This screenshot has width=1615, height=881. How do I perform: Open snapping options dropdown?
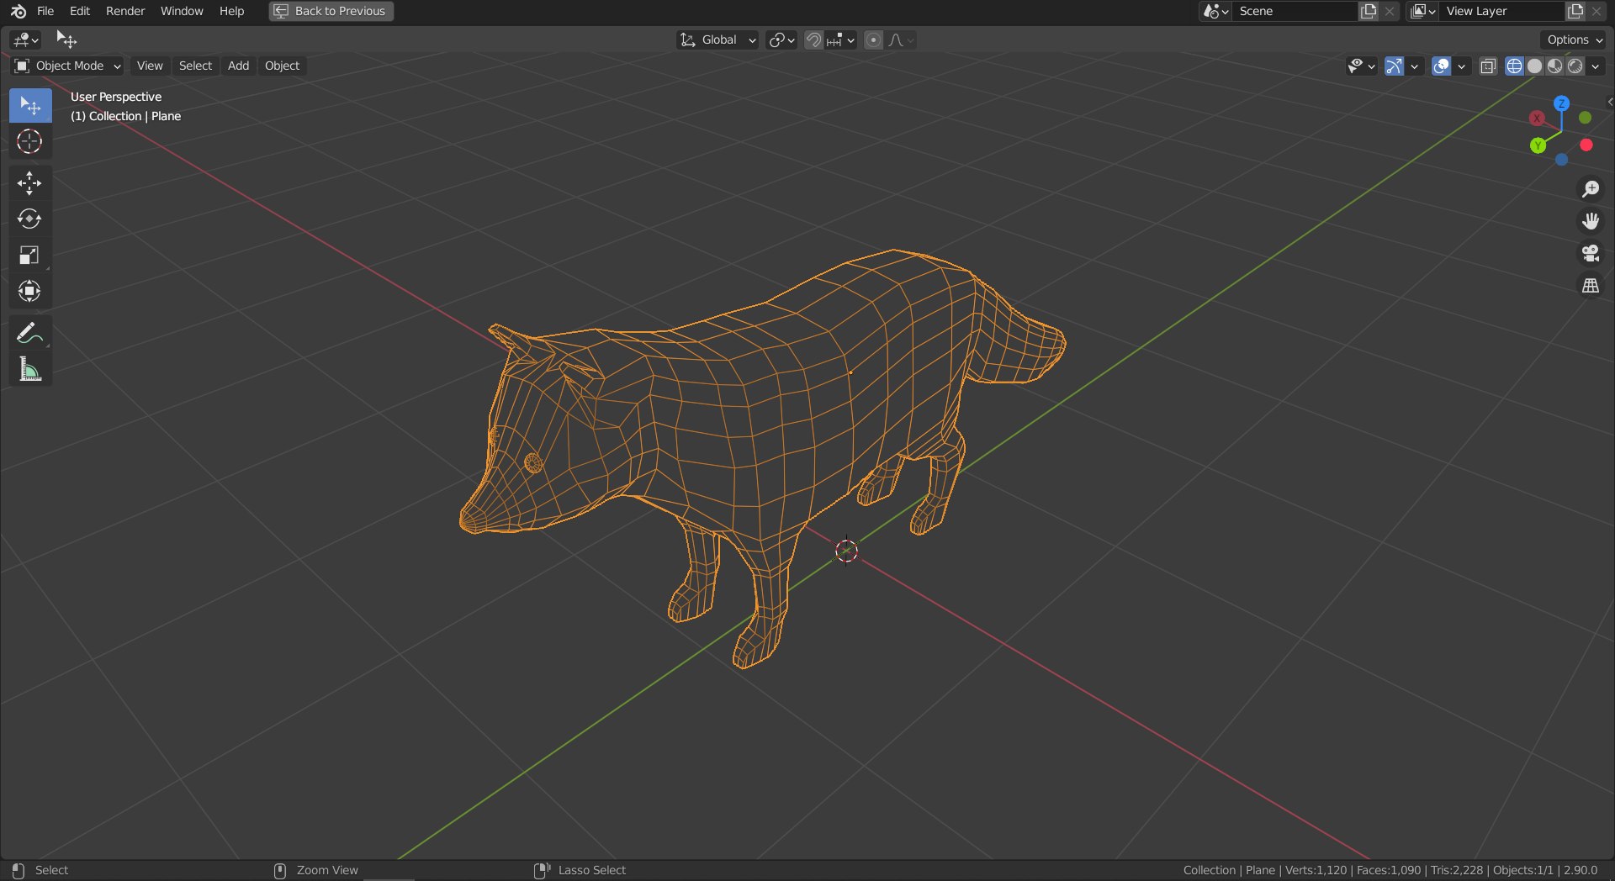pos(841,40)
